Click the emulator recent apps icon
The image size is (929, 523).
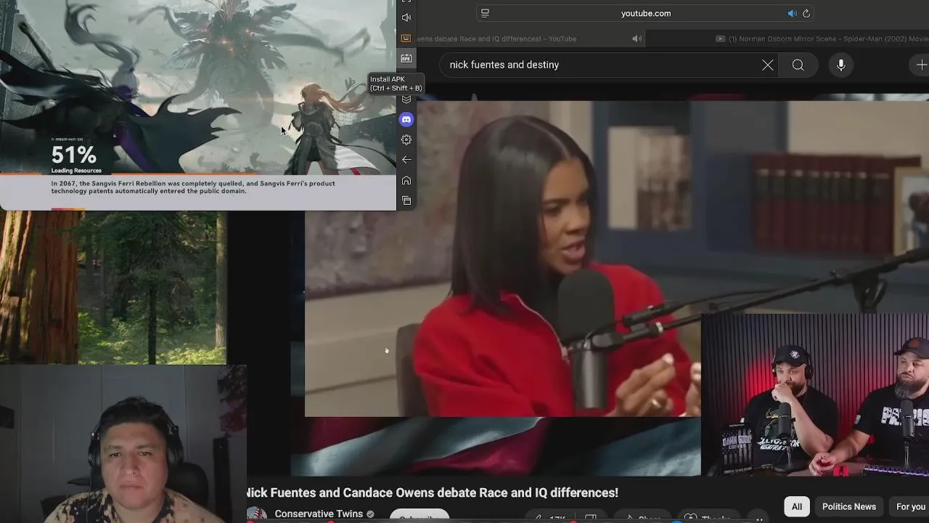(406, 200)
